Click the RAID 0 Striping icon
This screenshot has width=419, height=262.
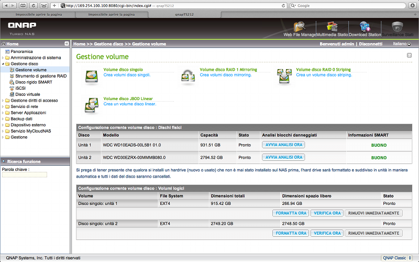pyautogui.click(x=283, y=77)
